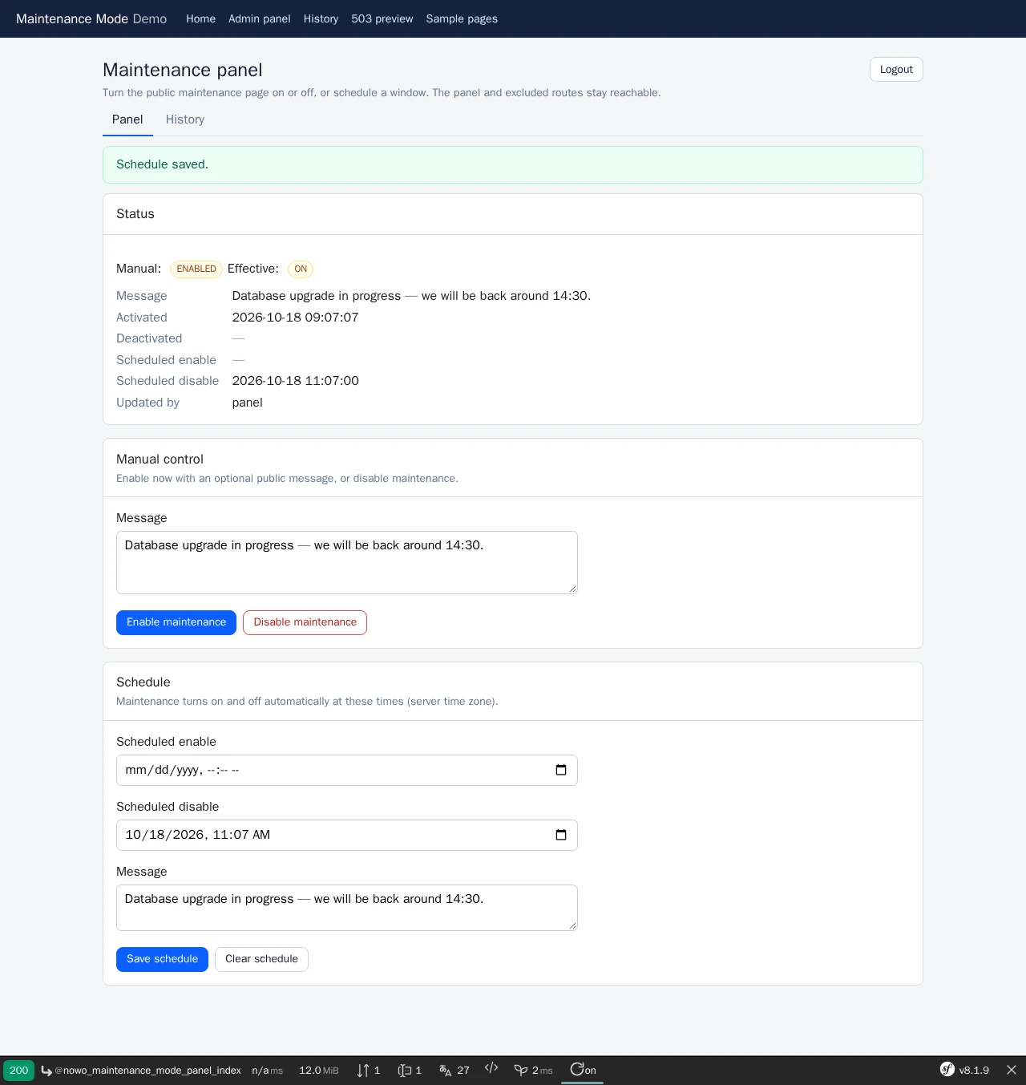The width and height of the screenshot is (1026, 1085).
Task: Click the ON effective status badge
Action: point(301,269)
